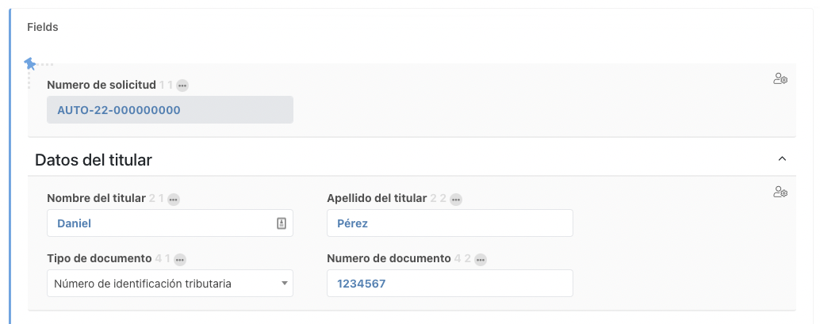820x324 pixels.
Task: Collapse the Datos del titular section
Action: coord(782,159)
